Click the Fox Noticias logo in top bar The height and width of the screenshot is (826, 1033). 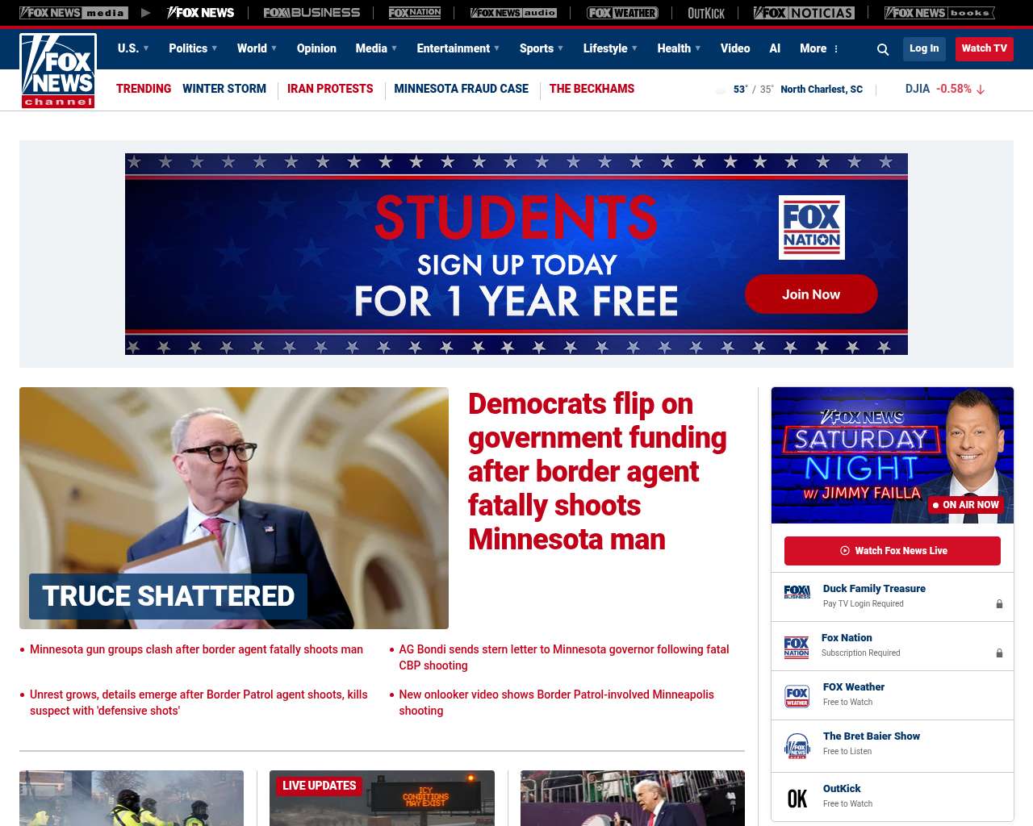pyautogui.click(x=804, y=13)
